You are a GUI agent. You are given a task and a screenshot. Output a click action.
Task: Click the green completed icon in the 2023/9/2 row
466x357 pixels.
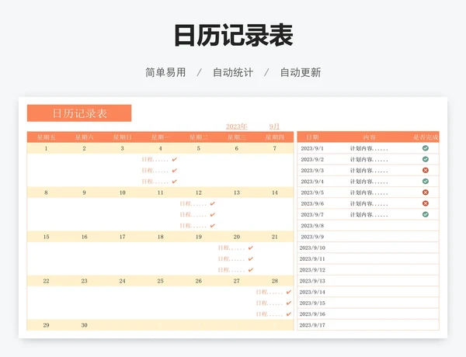pos(426,159)
